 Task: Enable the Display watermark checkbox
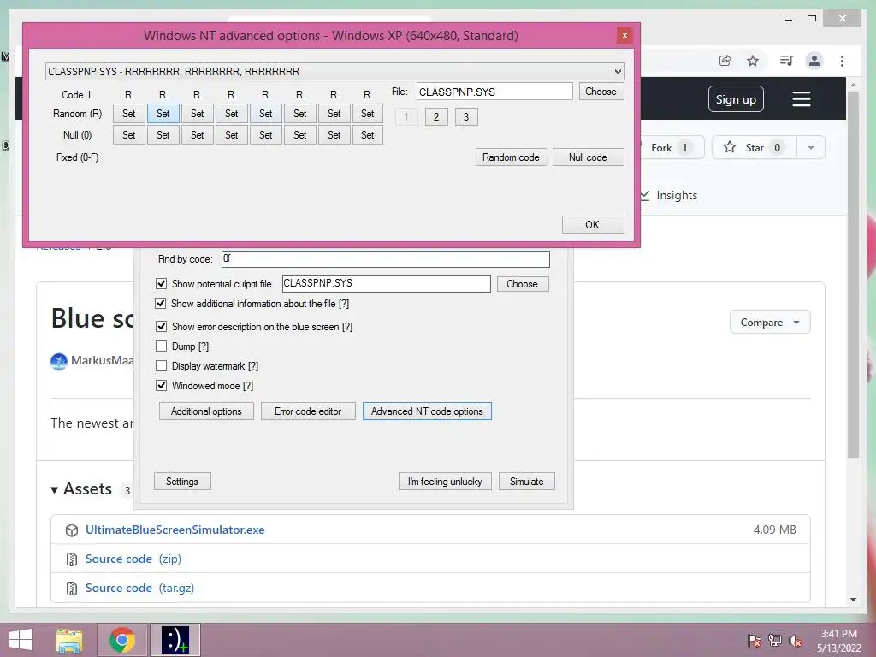click(x=161, y=366)
